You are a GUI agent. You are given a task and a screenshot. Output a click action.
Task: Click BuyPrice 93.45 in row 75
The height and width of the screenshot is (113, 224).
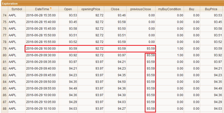(x=218, y=22)
